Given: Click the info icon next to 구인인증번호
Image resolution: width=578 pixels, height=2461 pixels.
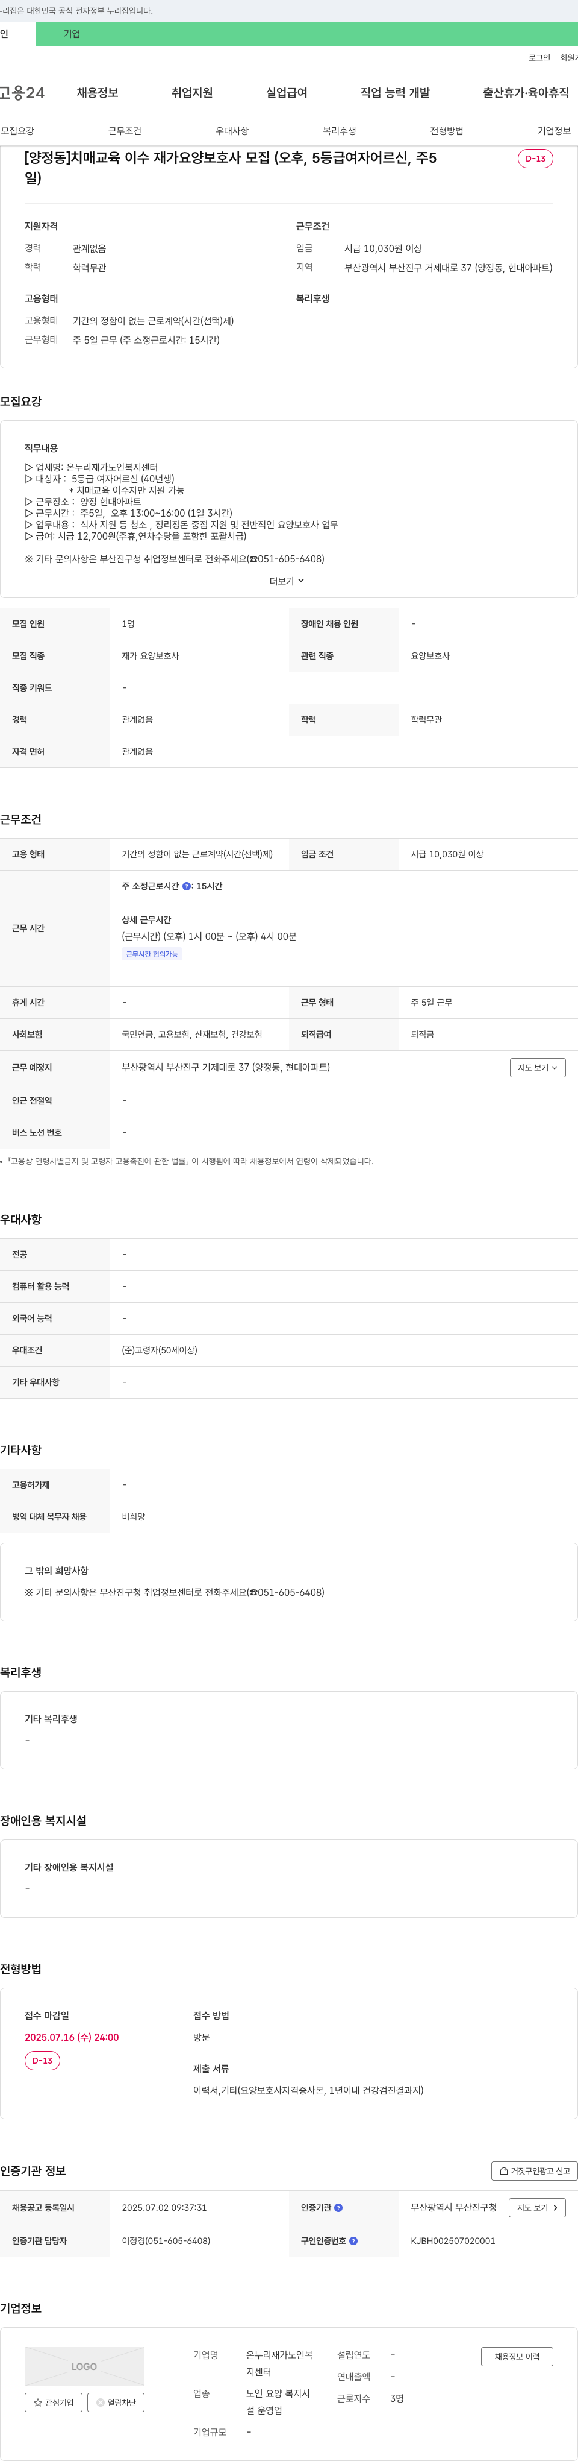Looking at the screenshot, I should pyautogui.click(x=353, y=2240).
